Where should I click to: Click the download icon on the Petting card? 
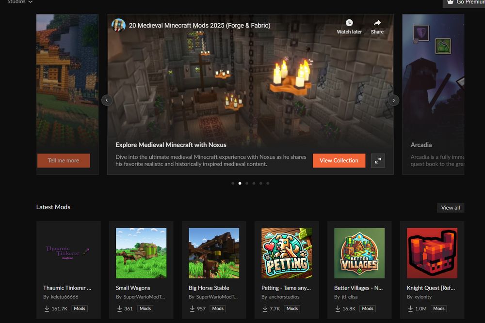(x=264, y=308)
